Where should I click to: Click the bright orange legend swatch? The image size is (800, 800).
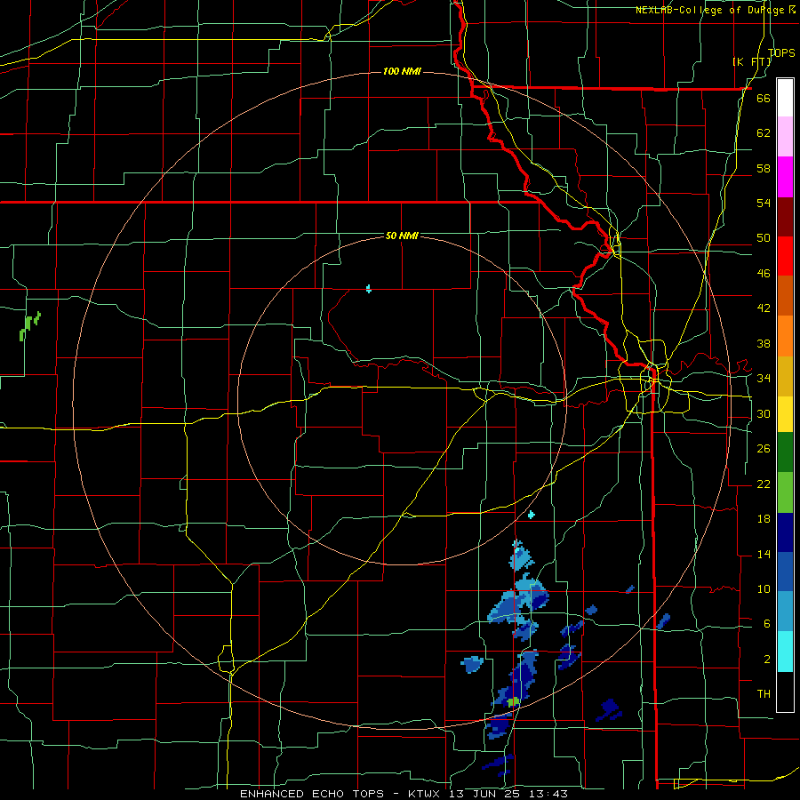pos(785,335)
